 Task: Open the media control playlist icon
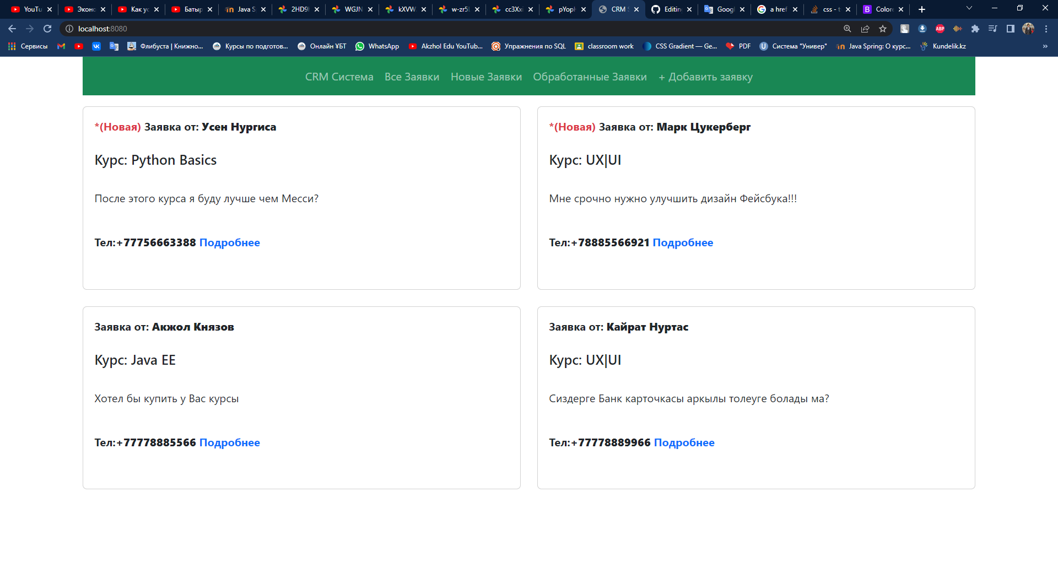tap(993, 29)
